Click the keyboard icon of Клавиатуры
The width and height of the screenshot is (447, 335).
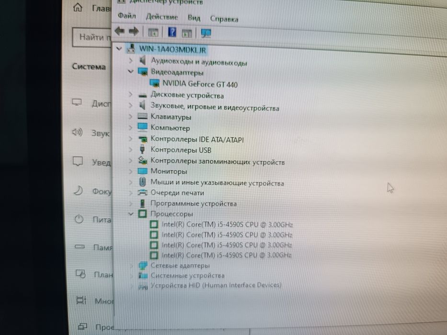point(143,116)
